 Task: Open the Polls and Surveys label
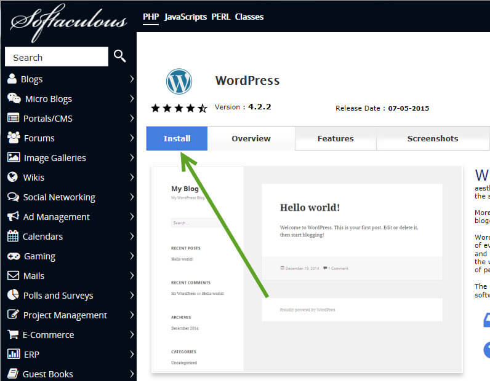click(58, 296)
